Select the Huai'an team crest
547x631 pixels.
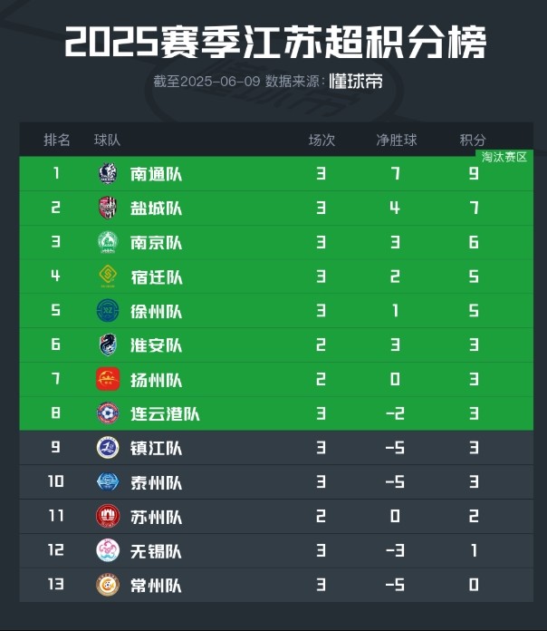point(108,345)
